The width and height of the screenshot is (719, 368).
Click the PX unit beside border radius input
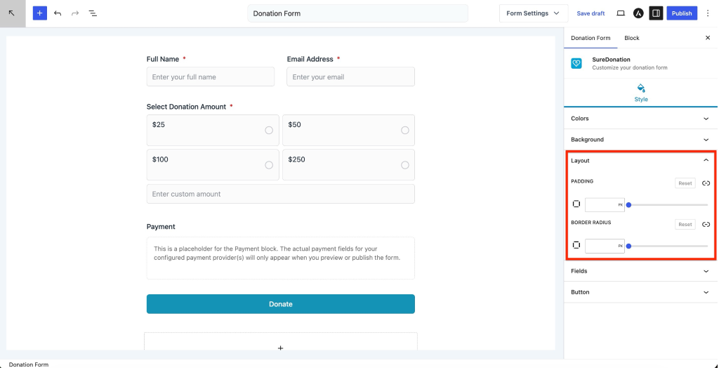click(621, 247)
